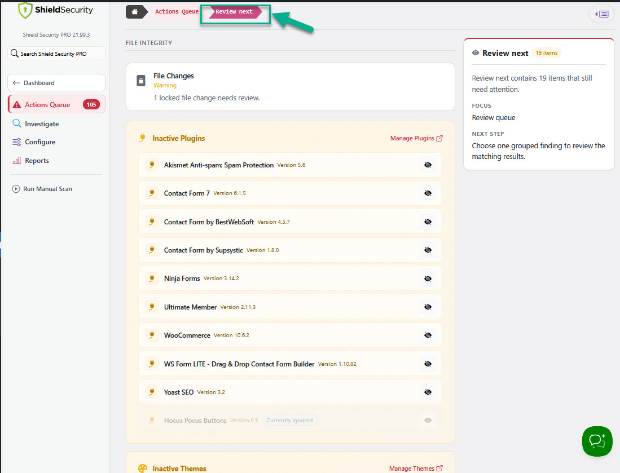Click the Shield Security logo
The image size is (620, 473).
[x=56, y=10]
